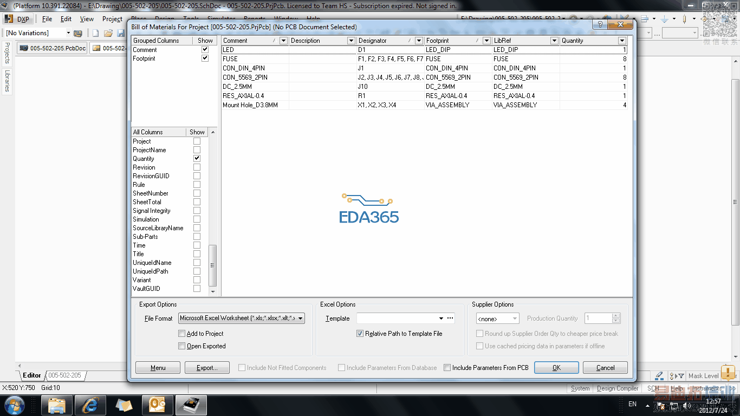Click the Mount Hole_D3.8MM comment cell
740x416 pixels.
coord(255,105)
